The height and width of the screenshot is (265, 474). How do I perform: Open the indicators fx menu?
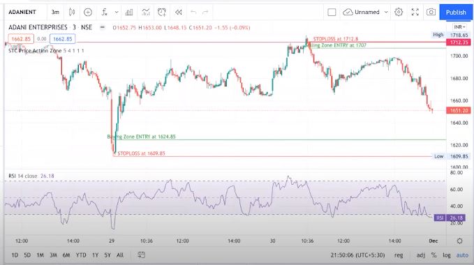click(104, 12)
